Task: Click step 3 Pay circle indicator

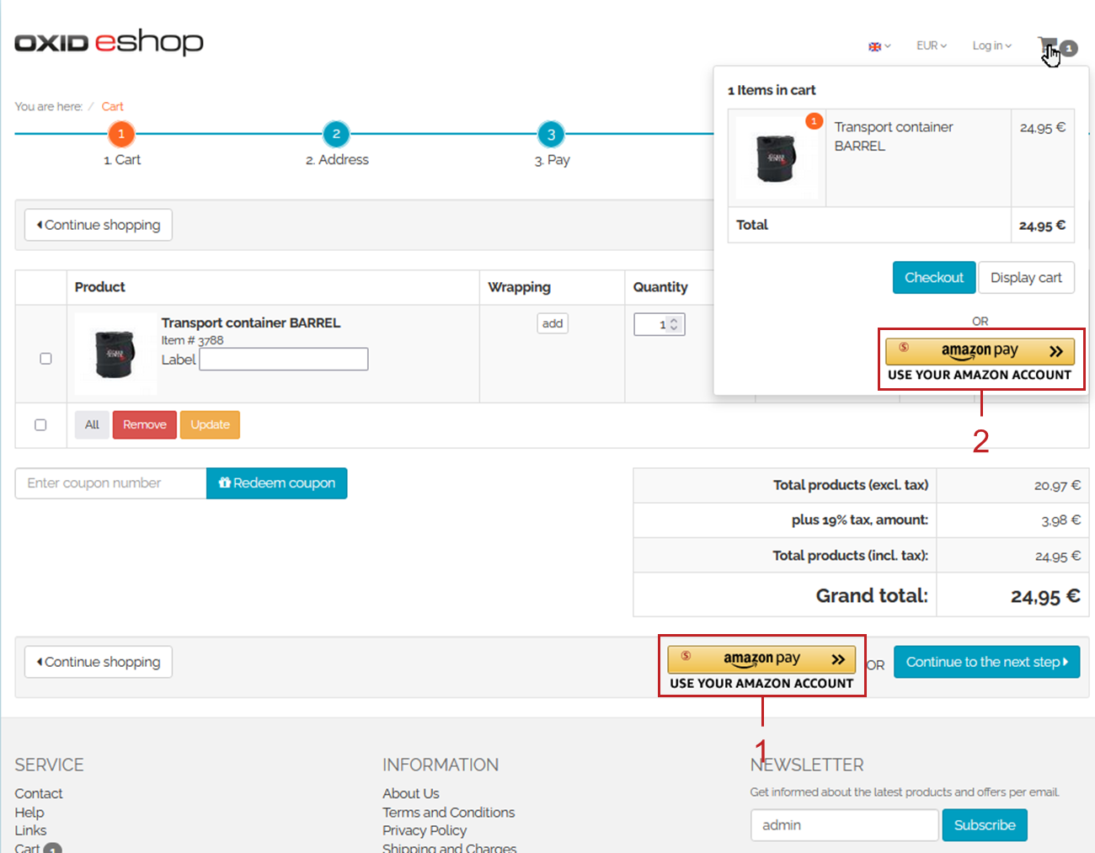Action: (x=551, y=134)
